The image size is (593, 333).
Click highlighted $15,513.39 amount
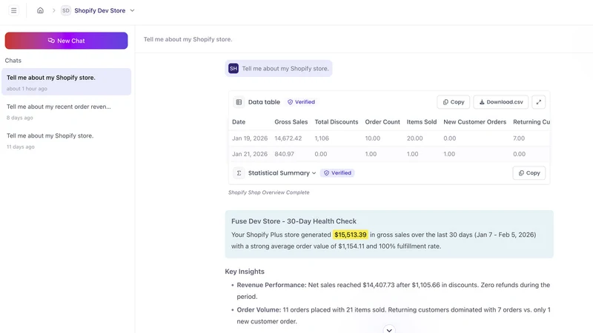coord(350,235)
